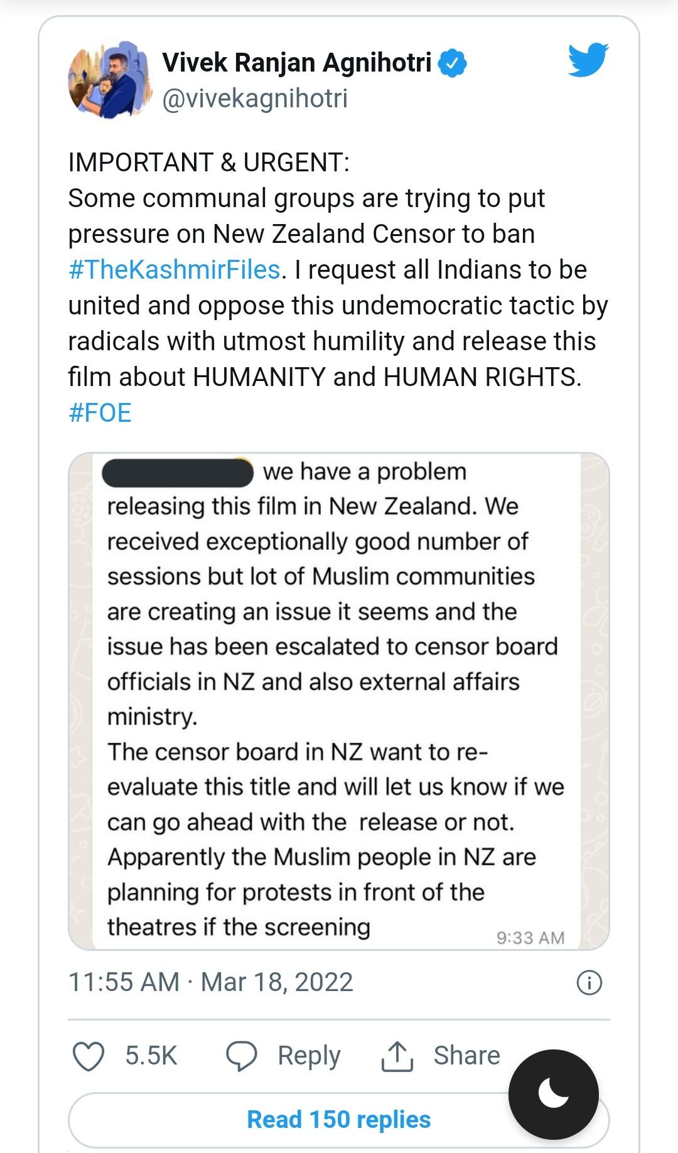
Task: Open Vivek Ranjan Agnihotri's profile picture
Action: coord(110,80)
